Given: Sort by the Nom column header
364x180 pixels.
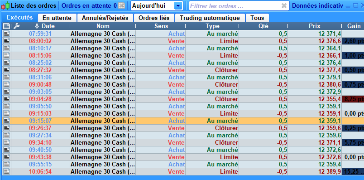Looking at the screenshot, I should pos(103,26).
